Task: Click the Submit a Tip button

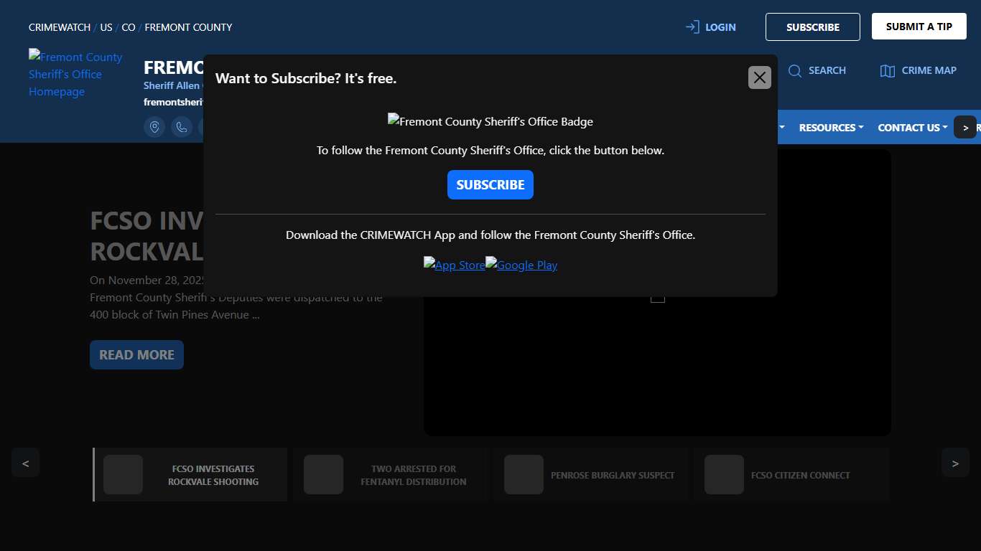Action: point(919,27)
